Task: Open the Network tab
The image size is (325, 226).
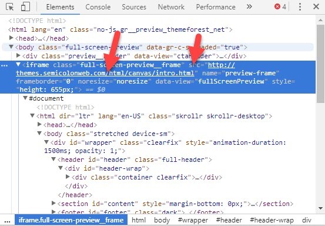Action: click(x=171, y=7)
